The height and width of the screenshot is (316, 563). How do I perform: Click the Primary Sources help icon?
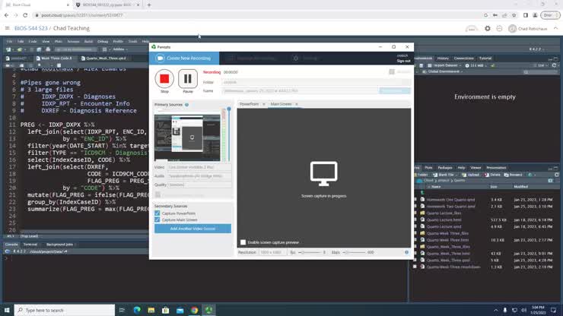[x=187, y=105]
